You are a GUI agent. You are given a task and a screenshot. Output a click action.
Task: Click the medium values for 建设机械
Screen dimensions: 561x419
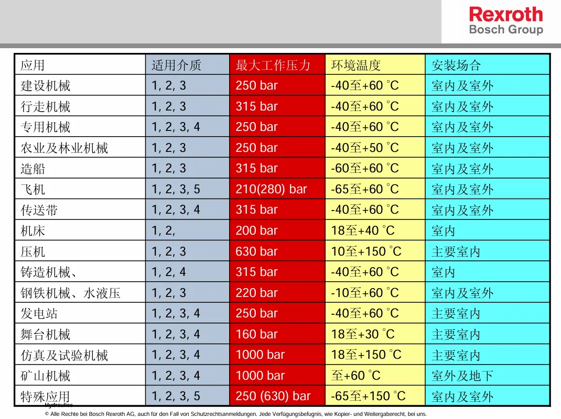click(x=169, y=85)
